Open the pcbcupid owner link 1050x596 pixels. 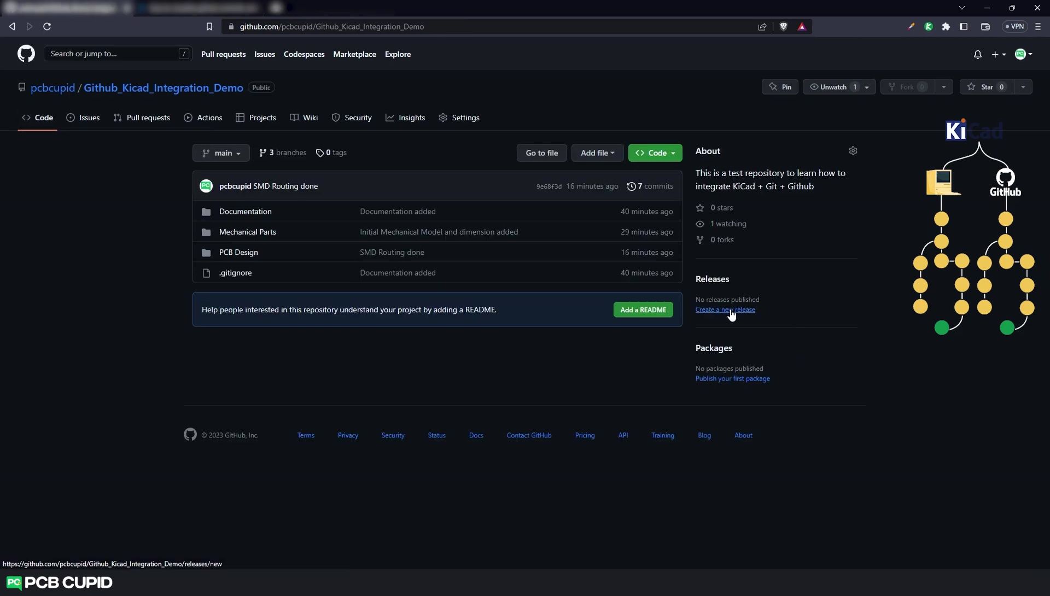pyautogui.click(x=52, y=87)
